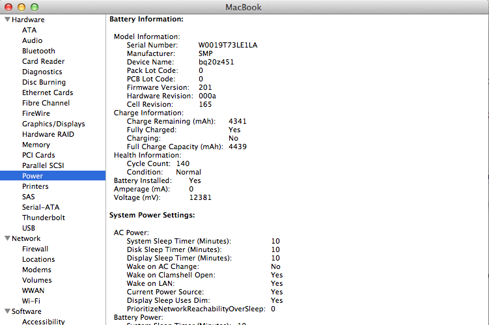This screenshot has height=325, width=489.
Task: Select SAS in the sidebar
Action: click(29, 197)
